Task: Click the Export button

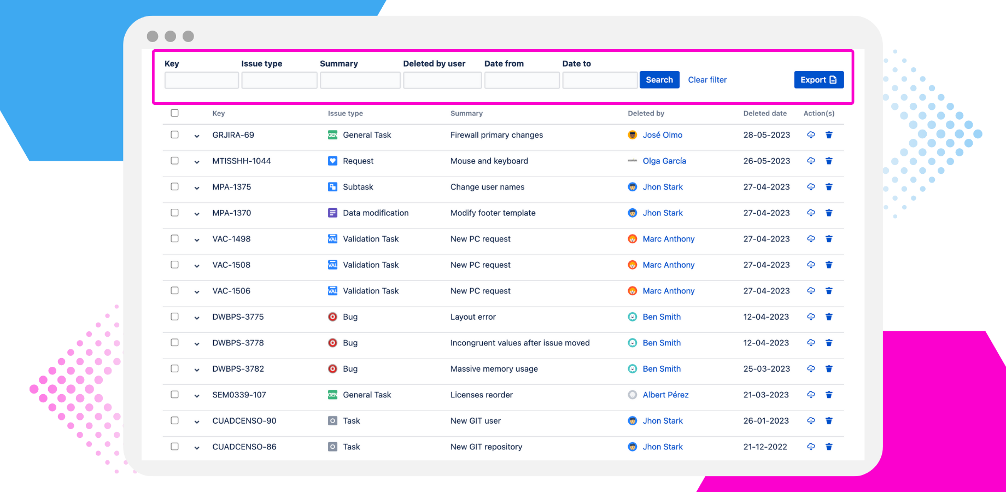Action: point(818,79)
